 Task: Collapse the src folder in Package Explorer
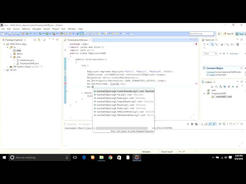(x=7, y=47)
